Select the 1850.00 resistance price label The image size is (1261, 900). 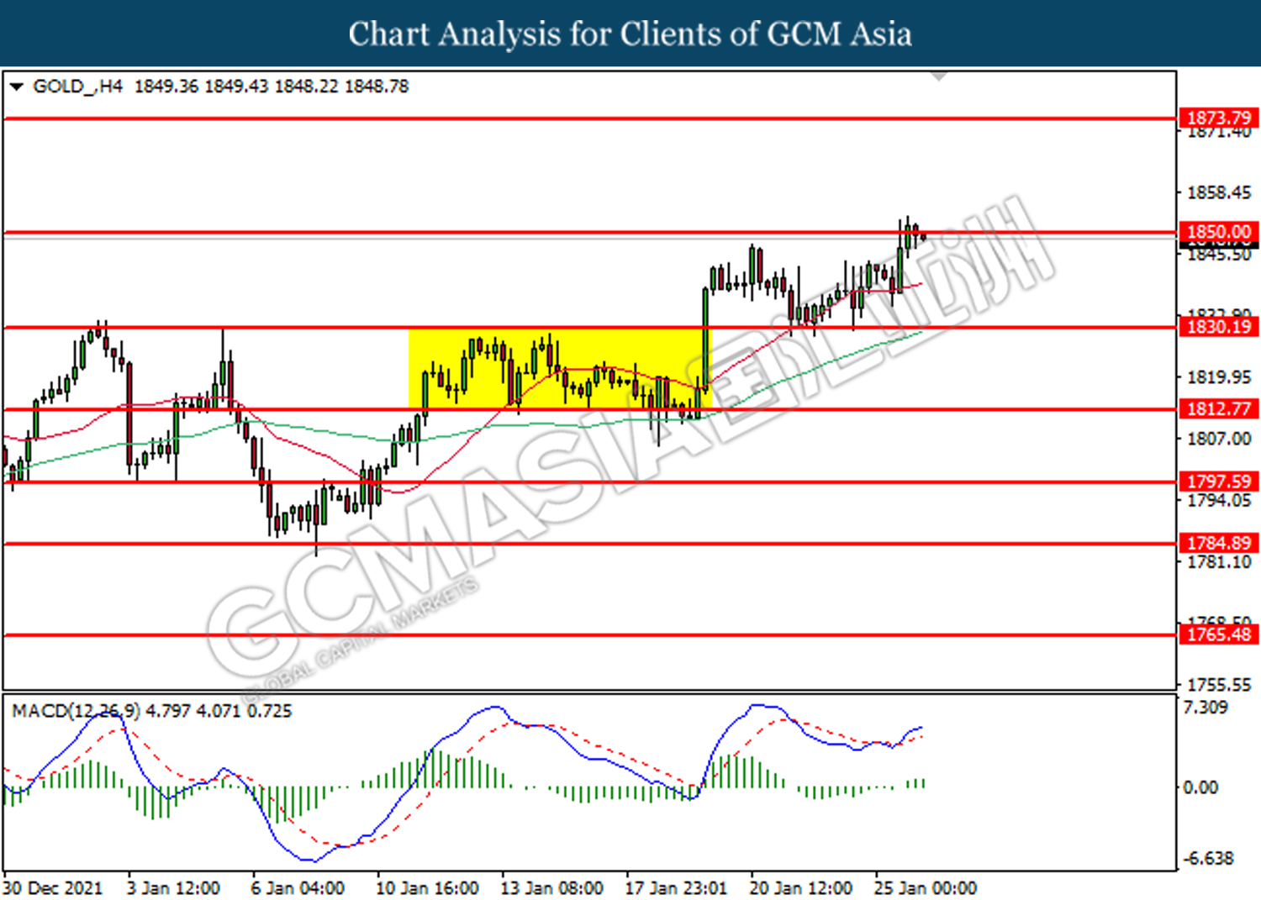1218,231
